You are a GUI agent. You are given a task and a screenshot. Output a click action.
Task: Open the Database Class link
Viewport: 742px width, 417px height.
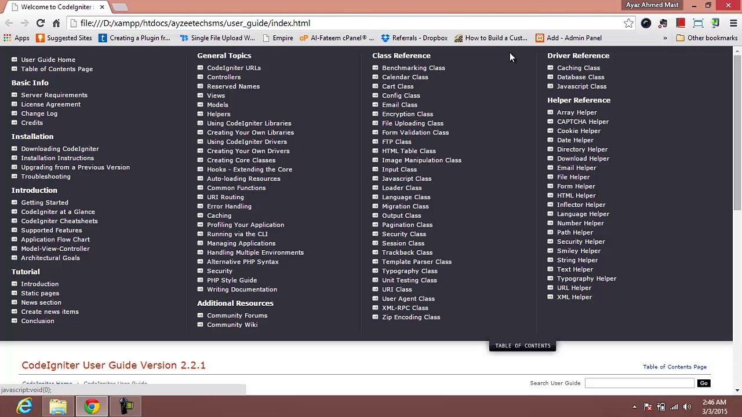tap(580, 77)
